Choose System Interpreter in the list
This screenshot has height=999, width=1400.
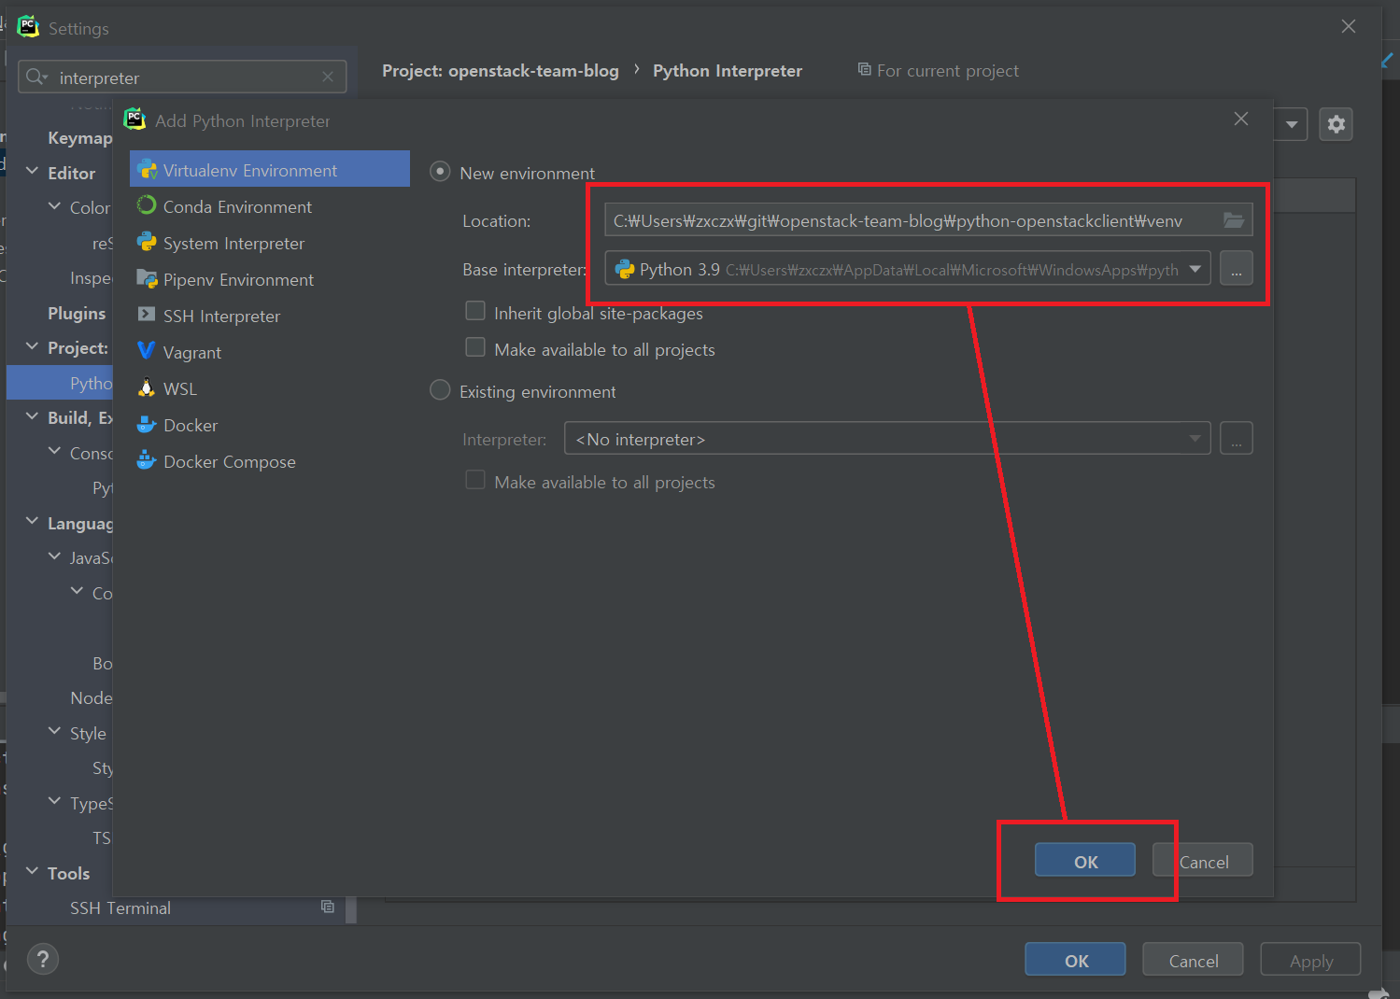pyautogui.click(x=270, y=243)
